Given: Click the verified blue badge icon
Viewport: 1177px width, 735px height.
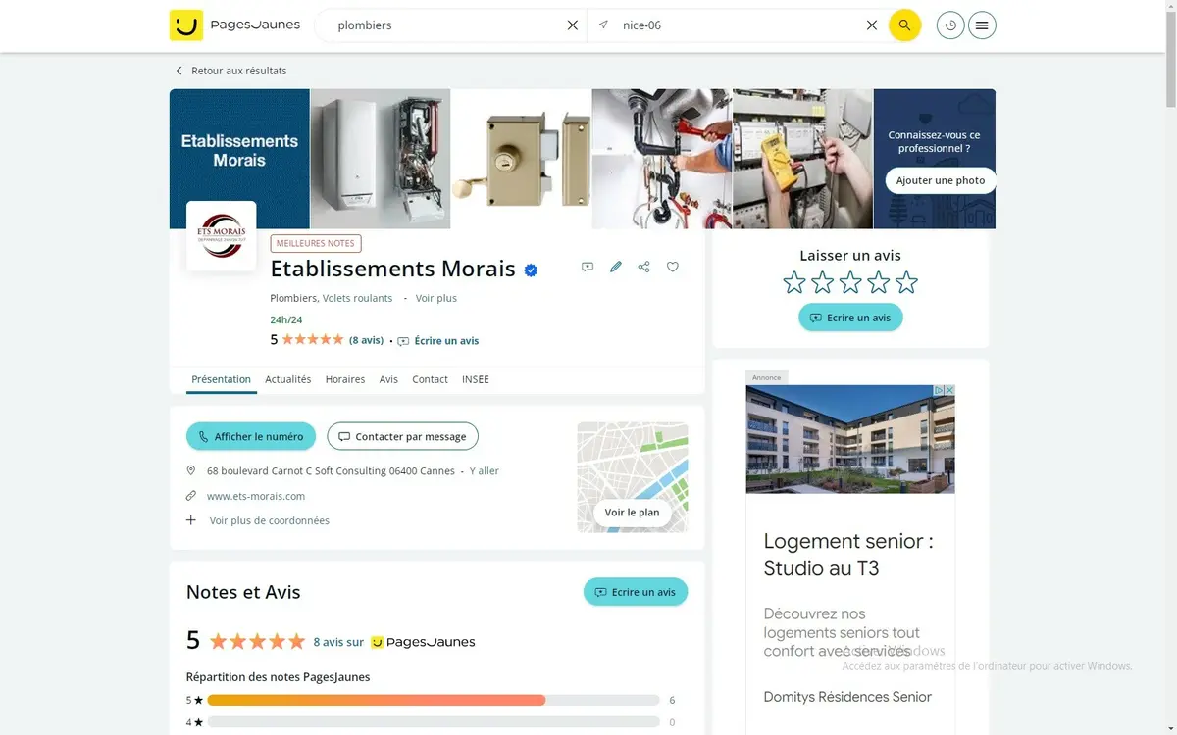Looking at the screenshot, I should (x=531, y=269).
